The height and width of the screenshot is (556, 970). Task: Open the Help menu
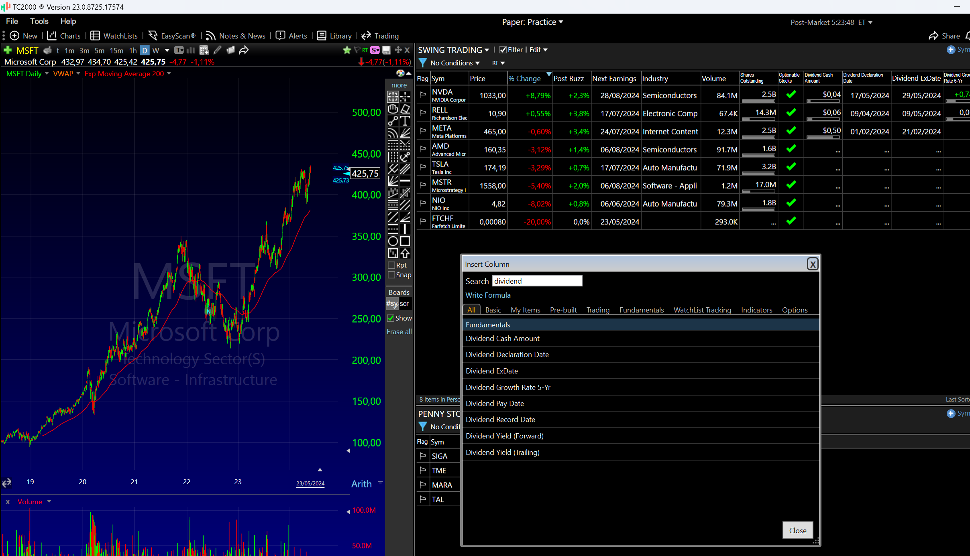coord(68,21)
